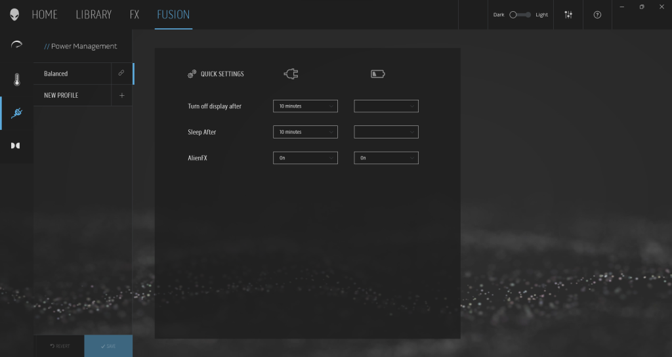Open the settings sliders icon in header

[x=568, y=14]
